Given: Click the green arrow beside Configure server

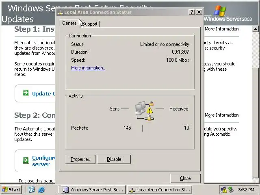Looking at the screenshot, I should click(26, 160).
